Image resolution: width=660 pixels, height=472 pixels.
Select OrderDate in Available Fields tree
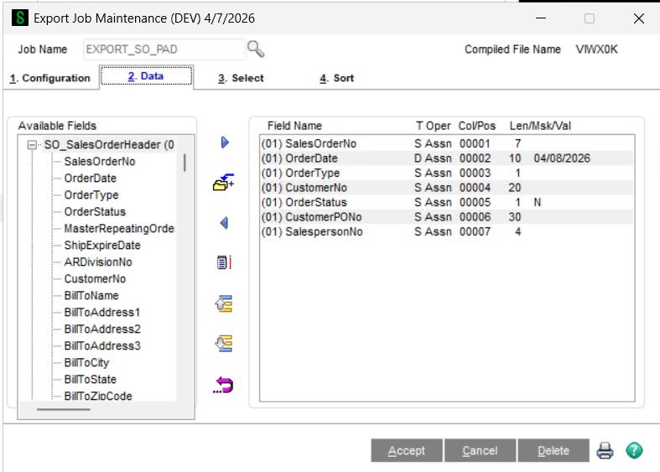pos(90,179)
